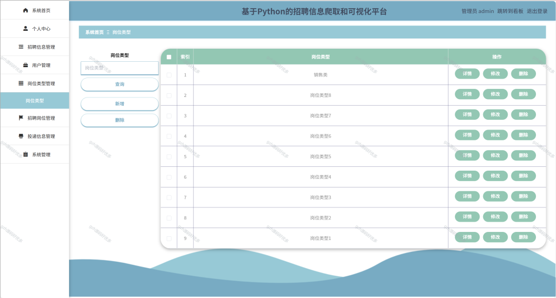The height and width of the screenshot is (298, 556).
Task: Click the list icon for 招聘信息管理
Action: tap(21, 47)
